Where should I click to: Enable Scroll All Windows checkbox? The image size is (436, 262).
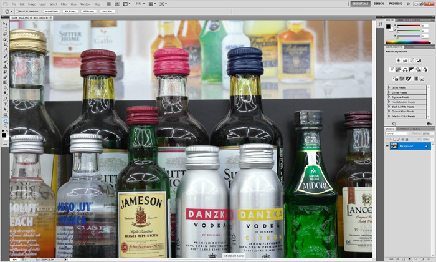(17, 11)
